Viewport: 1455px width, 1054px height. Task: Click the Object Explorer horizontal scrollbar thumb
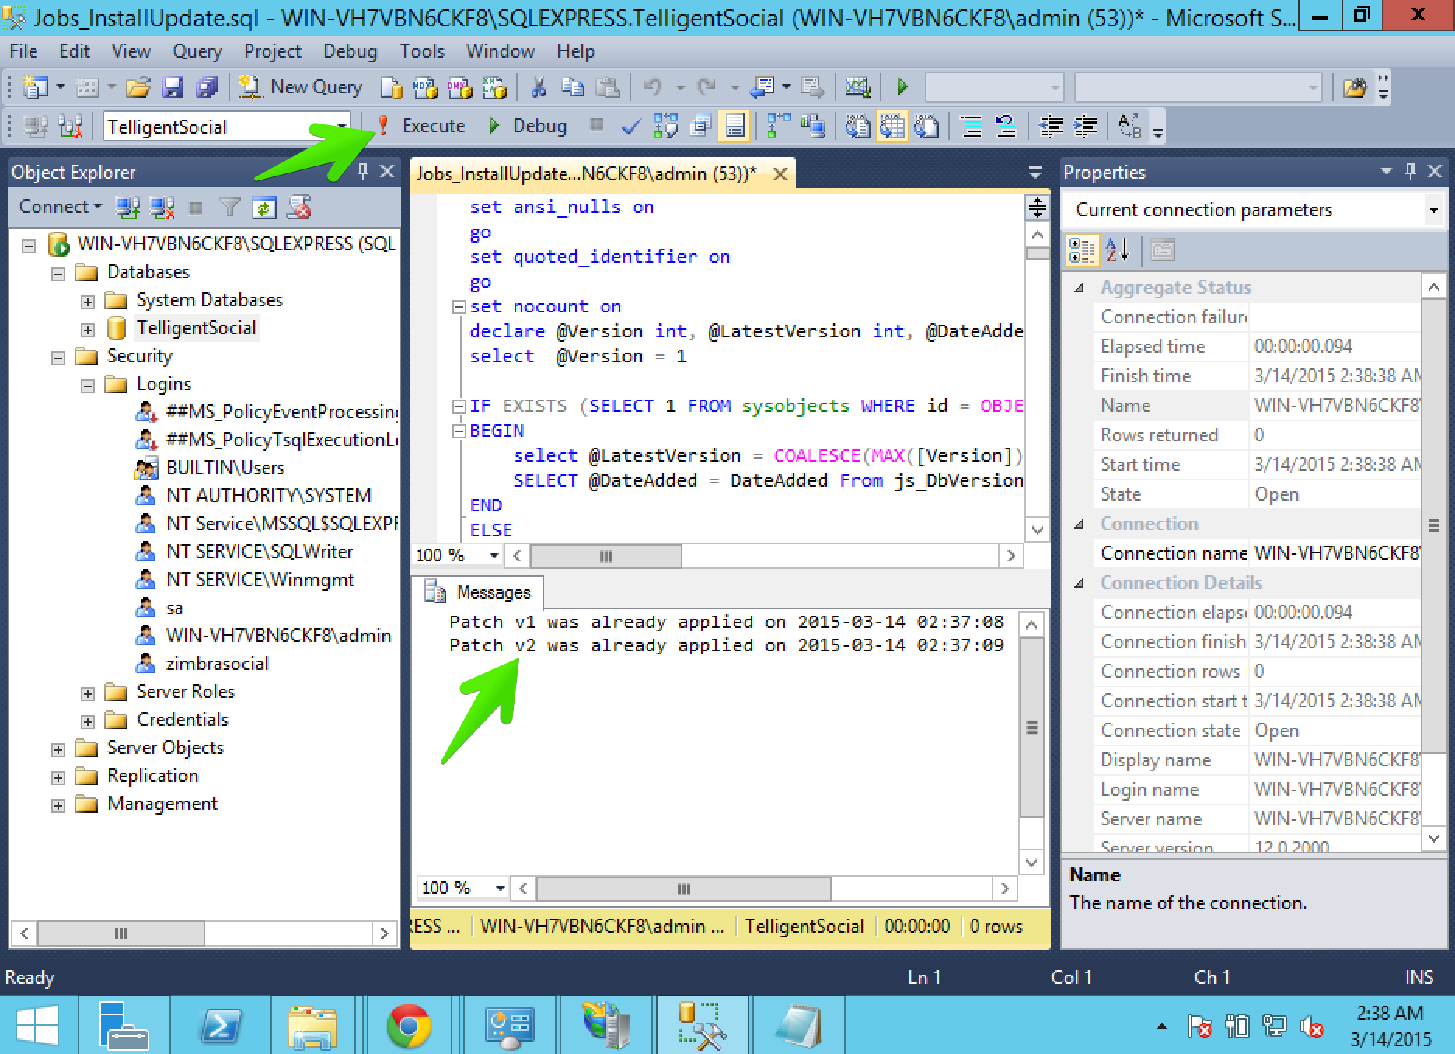click(121, 934)
